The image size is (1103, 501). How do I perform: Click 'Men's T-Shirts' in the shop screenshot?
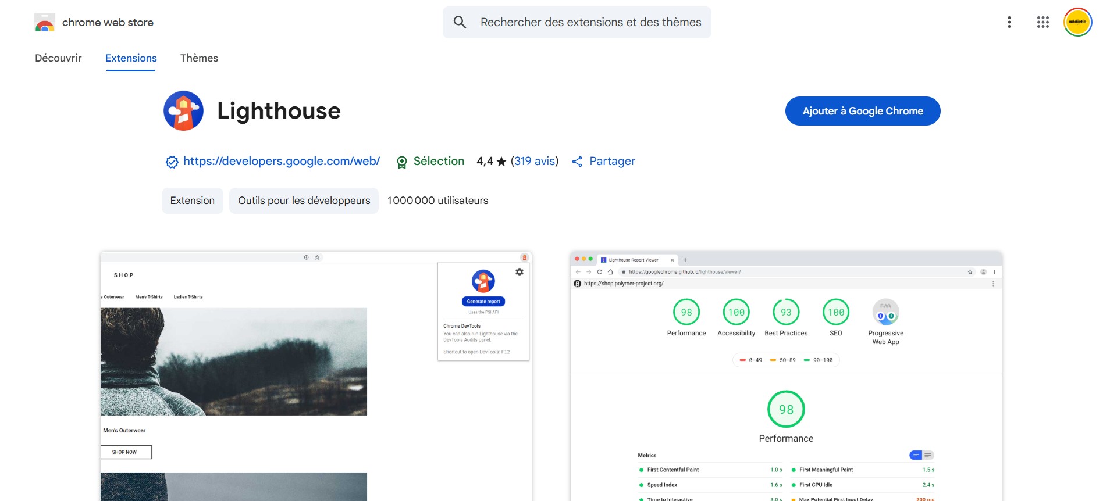coord(149,297)
